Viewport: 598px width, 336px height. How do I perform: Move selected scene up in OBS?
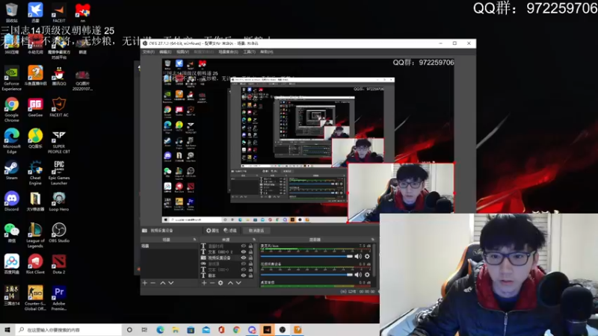(x=163, y=283)
